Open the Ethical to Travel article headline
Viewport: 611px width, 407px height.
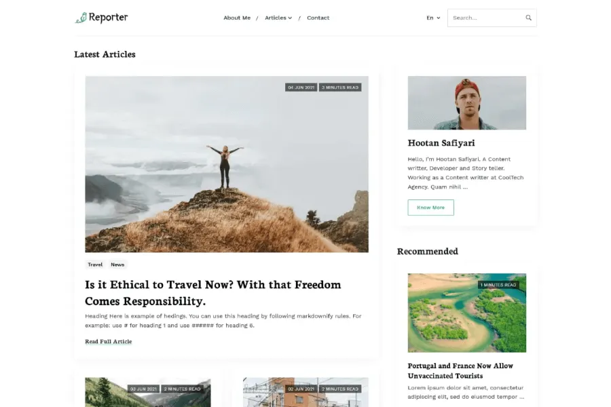[x=213, y=292]
